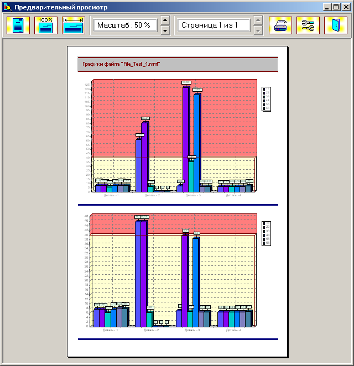The height and width of the screenshot is (366, 354).
Task: Increase the Масштаб value with up arrow
Action: pos(165,21)
